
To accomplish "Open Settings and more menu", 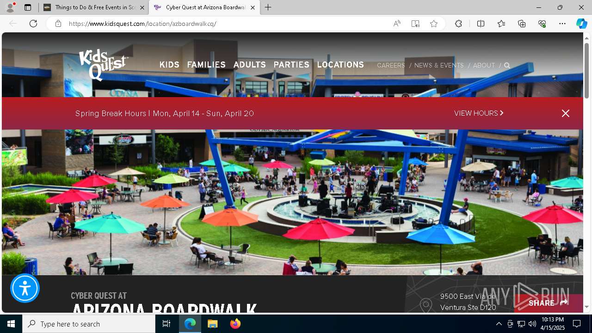I will 562,24.
